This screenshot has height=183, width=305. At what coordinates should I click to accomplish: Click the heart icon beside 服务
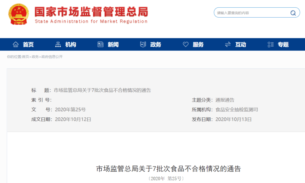pos(185,45)
